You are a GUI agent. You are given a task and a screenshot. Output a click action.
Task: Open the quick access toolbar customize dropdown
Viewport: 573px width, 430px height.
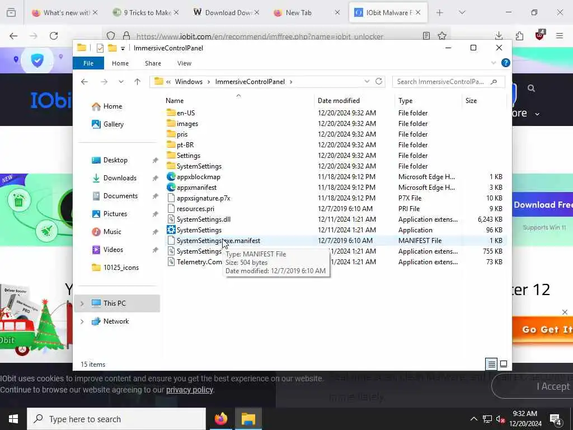pos(123,48)
